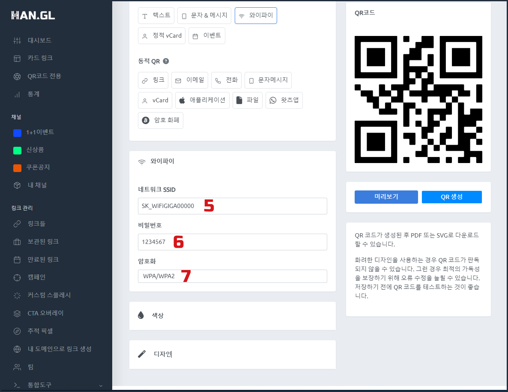Choose the 애플리케이션 apple QR type
The height and width of the screenshot is (392, 508).
tap(203, 100)
